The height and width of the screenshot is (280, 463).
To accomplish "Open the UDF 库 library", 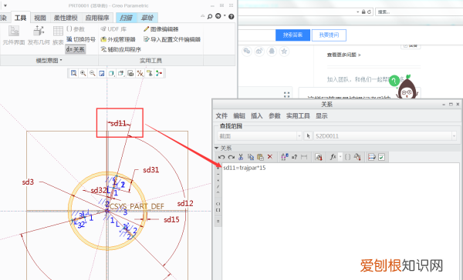I will click(x=113, y=29).
